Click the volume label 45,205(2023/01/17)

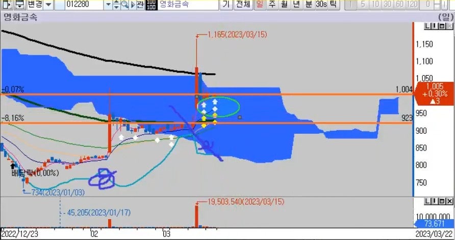(98, 213)
